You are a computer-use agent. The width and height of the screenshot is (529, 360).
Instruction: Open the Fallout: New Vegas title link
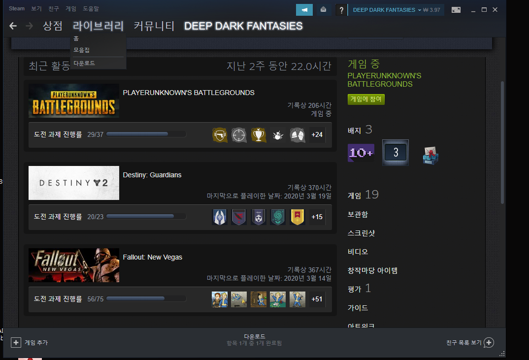point(153,257)
